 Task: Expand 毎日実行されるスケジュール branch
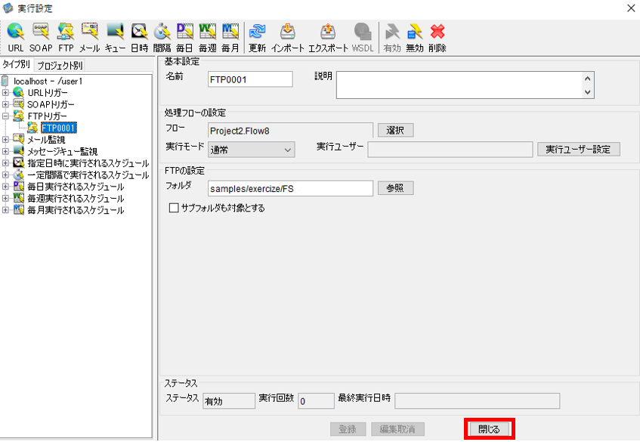5,187
